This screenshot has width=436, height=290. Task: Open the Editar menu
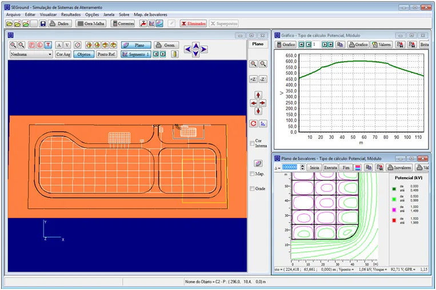30,14
